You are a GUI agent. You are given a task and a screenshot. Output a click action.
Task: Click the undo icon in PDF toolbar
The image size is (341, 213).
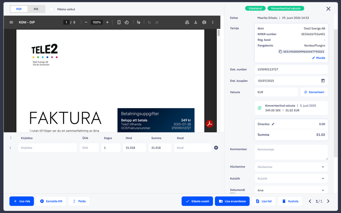[149, 22]
